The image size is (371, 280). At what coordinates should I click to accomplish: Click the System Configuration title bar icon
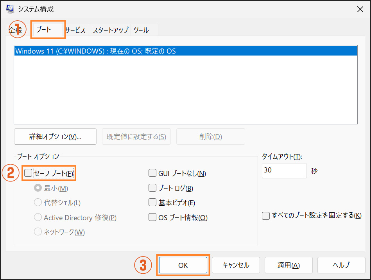click(x=10, y=9)
